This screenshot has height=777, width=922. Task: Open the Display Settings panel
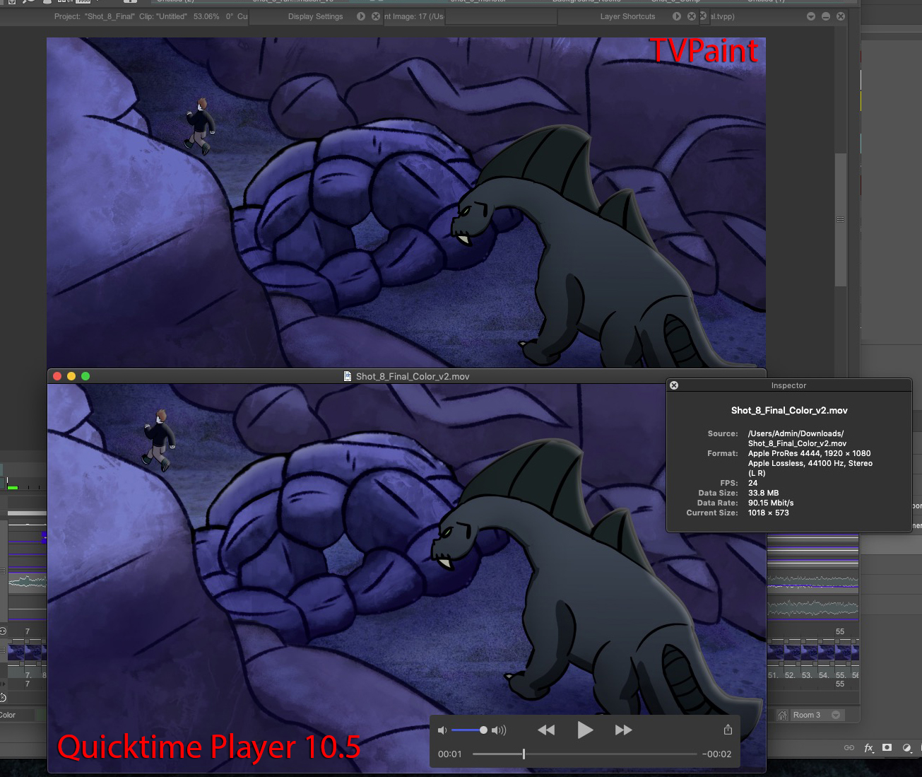(x=315, y=16)
